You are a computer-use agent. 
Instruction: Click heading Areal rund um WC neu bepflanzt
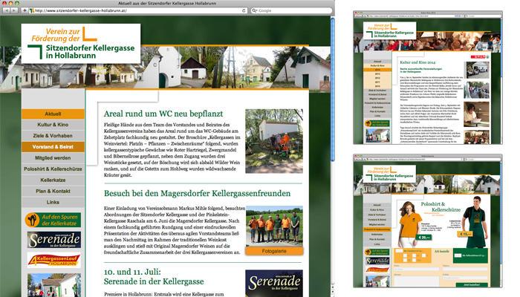point(163,114)
